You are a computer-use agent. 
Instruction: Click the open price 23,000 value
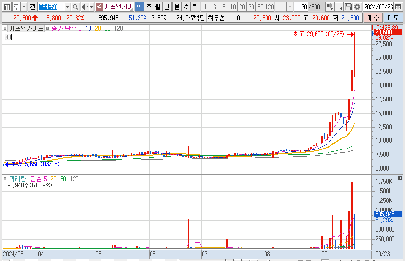[291, 18]
